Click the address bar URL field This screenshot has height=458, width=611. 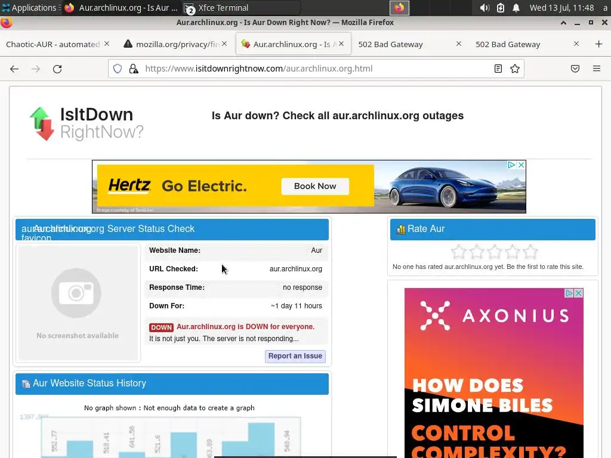(x=316, y=69)
